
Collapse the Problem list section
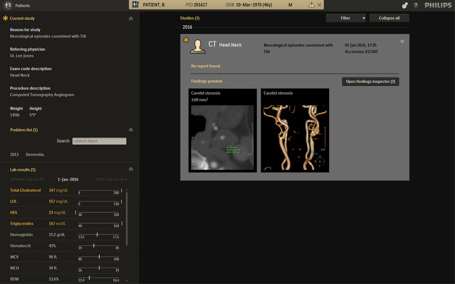click(x=131, y=130)
